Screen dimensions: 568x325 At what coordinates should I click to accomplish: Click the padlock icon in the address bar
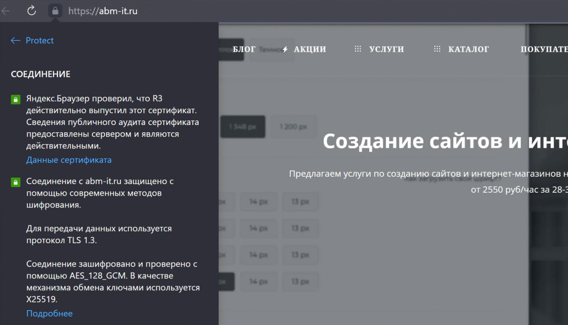tap(55, 10)
